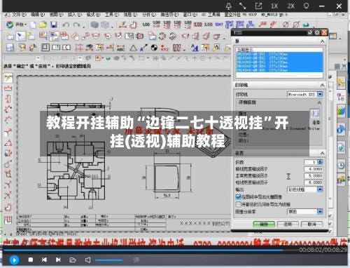Click the Cancel button in print dialog
Screen dimensions: 350x268
[312, 224]
